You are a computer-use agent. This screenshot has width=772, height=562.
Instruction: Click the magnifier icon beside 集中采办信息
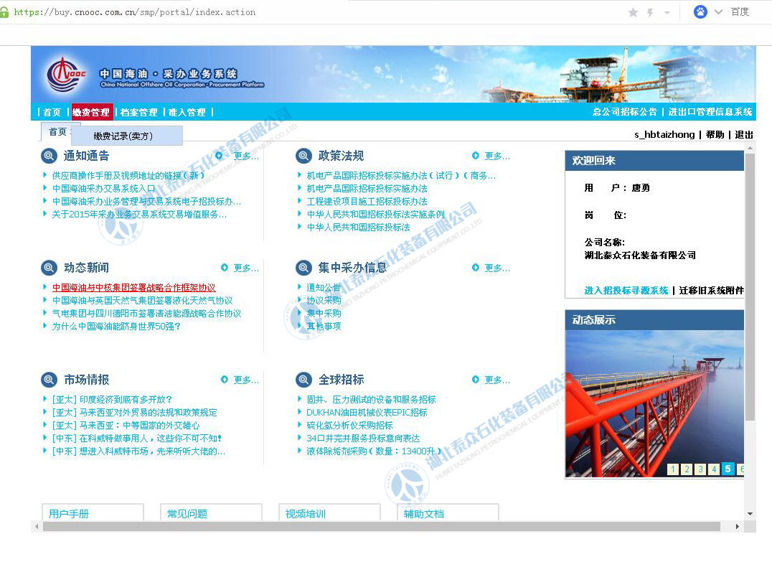(303, 268)
